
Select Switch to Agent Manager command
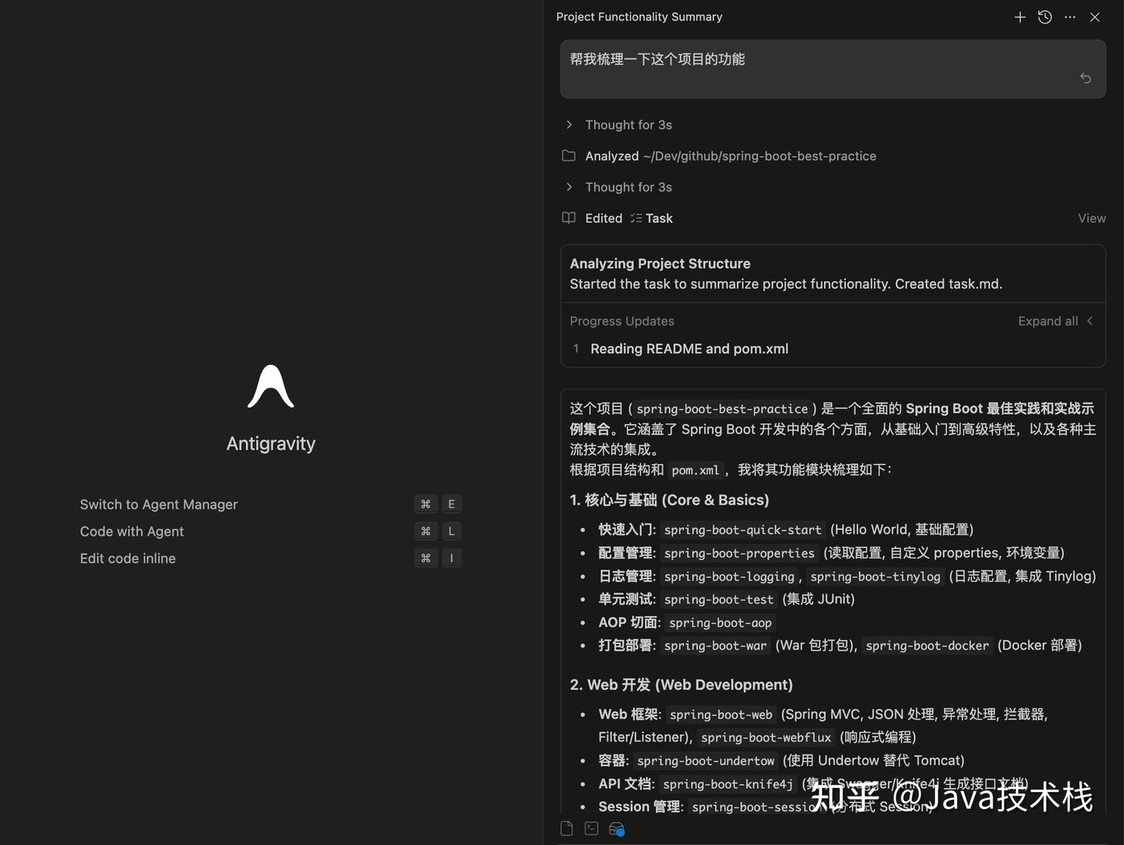click(158, 505)
